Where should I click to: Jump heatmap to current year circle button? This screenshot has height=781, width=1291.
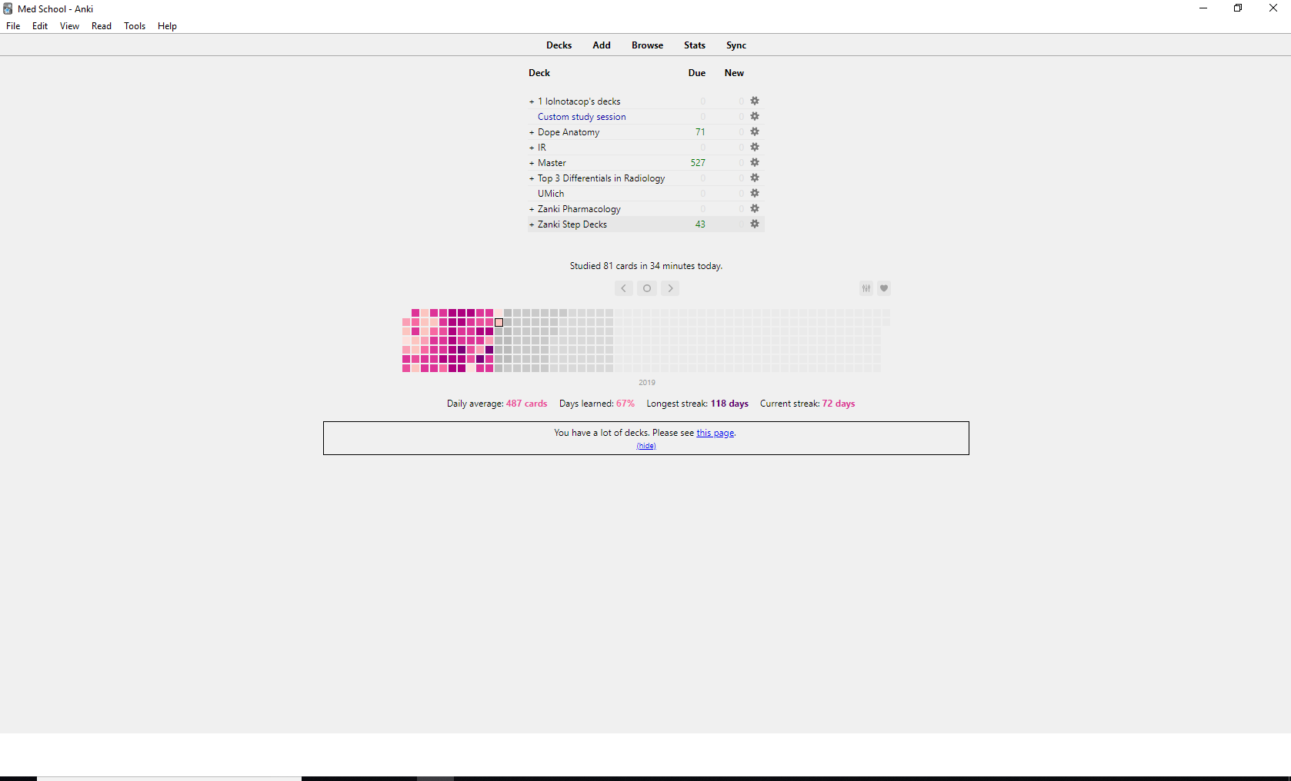tap(647, 288)
